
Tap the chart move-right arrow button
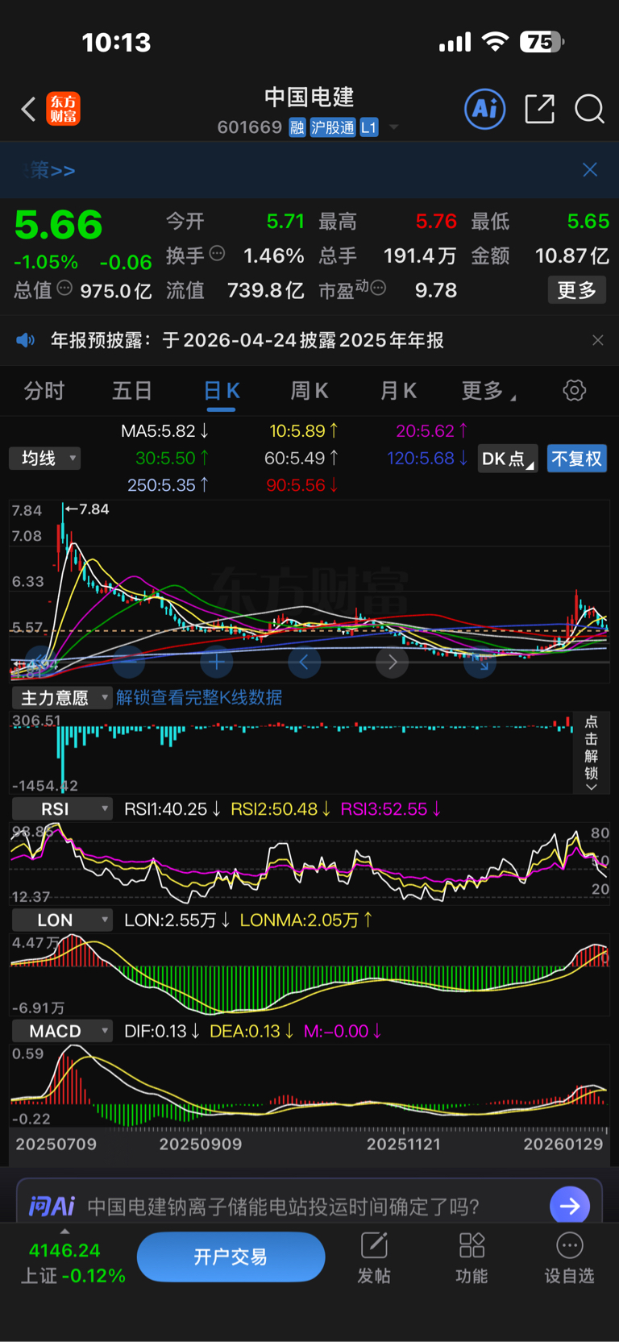click(393, 663)
